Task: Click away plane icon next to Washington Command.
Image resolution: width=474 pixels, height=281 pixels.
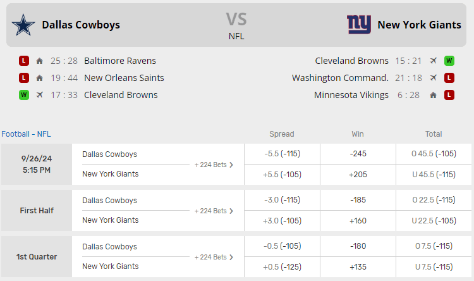Action: coord(433,78)
